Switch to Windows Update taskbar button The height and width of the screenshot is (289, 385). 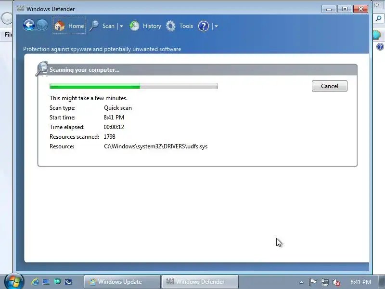122,282
